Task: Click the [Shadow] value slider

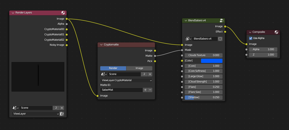Action: (204, 97)
